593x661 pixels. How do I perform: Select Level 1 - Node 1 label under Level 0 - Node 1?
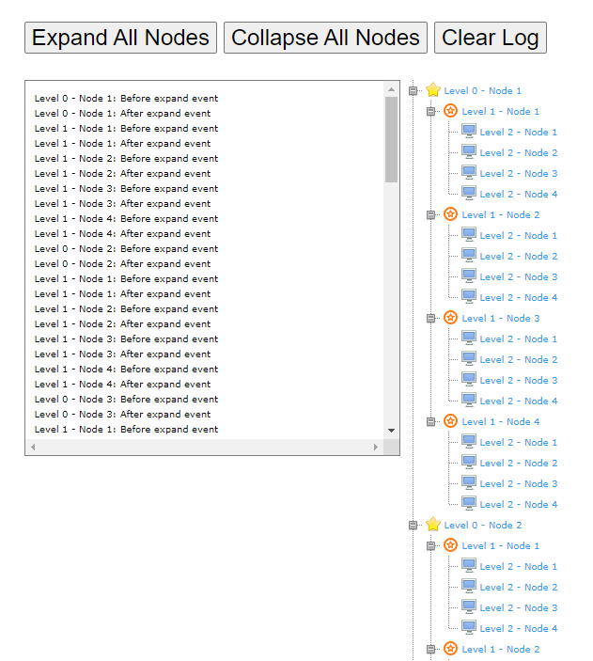point(501,111)
